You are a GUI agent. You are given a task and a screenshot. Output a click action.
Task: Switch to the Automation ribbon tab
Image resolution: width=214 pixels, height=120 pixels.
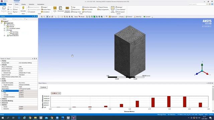(x=41, y=4)
